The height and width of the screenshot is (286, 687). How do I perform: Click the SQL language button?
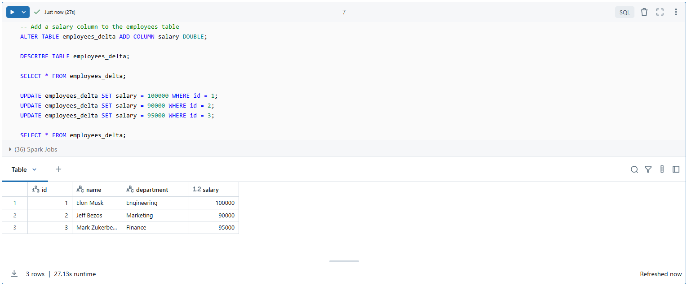pyautogui.click(x=625, y=12)
